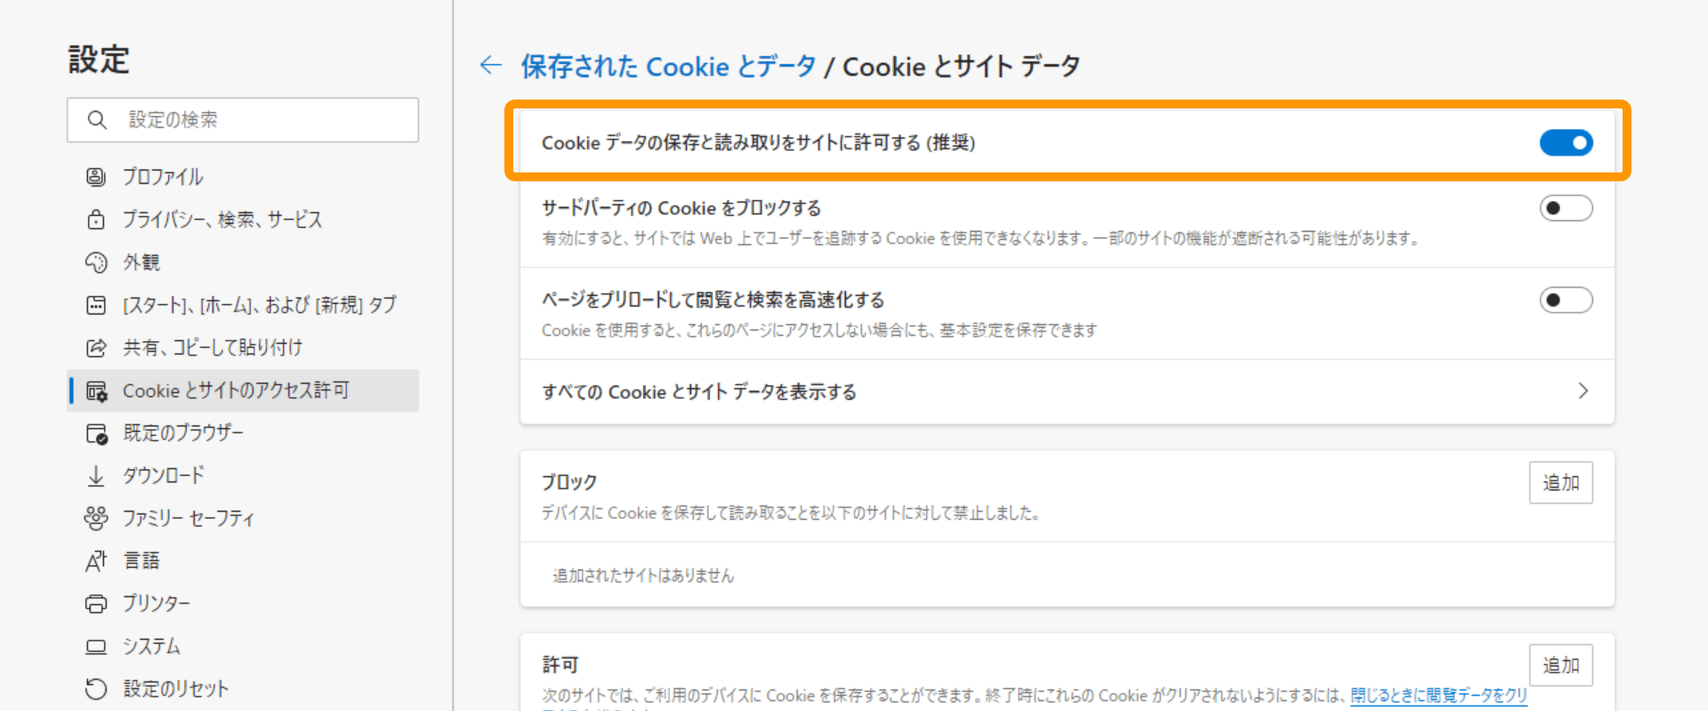This screenshot has height=711, width=1708.
Task: Enable page preloading for faster browsing
Action: click(1566, 300)
